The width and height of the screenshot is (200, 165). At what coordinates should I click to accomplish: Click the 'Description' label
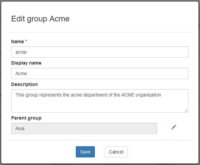(x=24, y=84)
